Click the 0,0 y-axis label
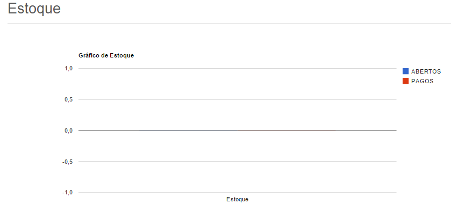Image resolution: width=451 pixels, height=211 pixels. [68, 130]
